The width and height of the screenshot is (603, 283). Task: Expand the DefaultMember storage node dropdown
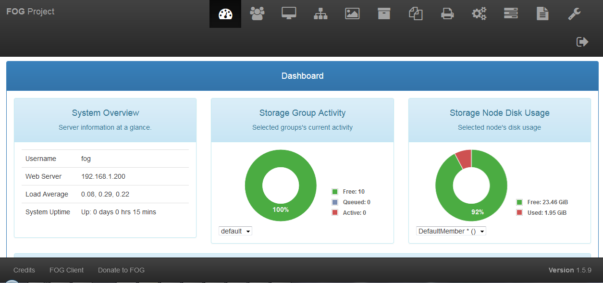451,231
